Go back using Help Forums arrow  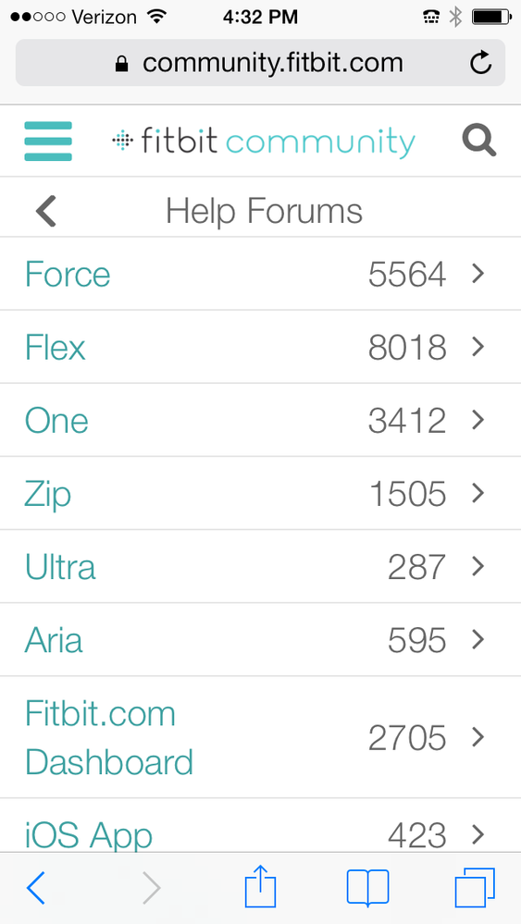(46, 211)
